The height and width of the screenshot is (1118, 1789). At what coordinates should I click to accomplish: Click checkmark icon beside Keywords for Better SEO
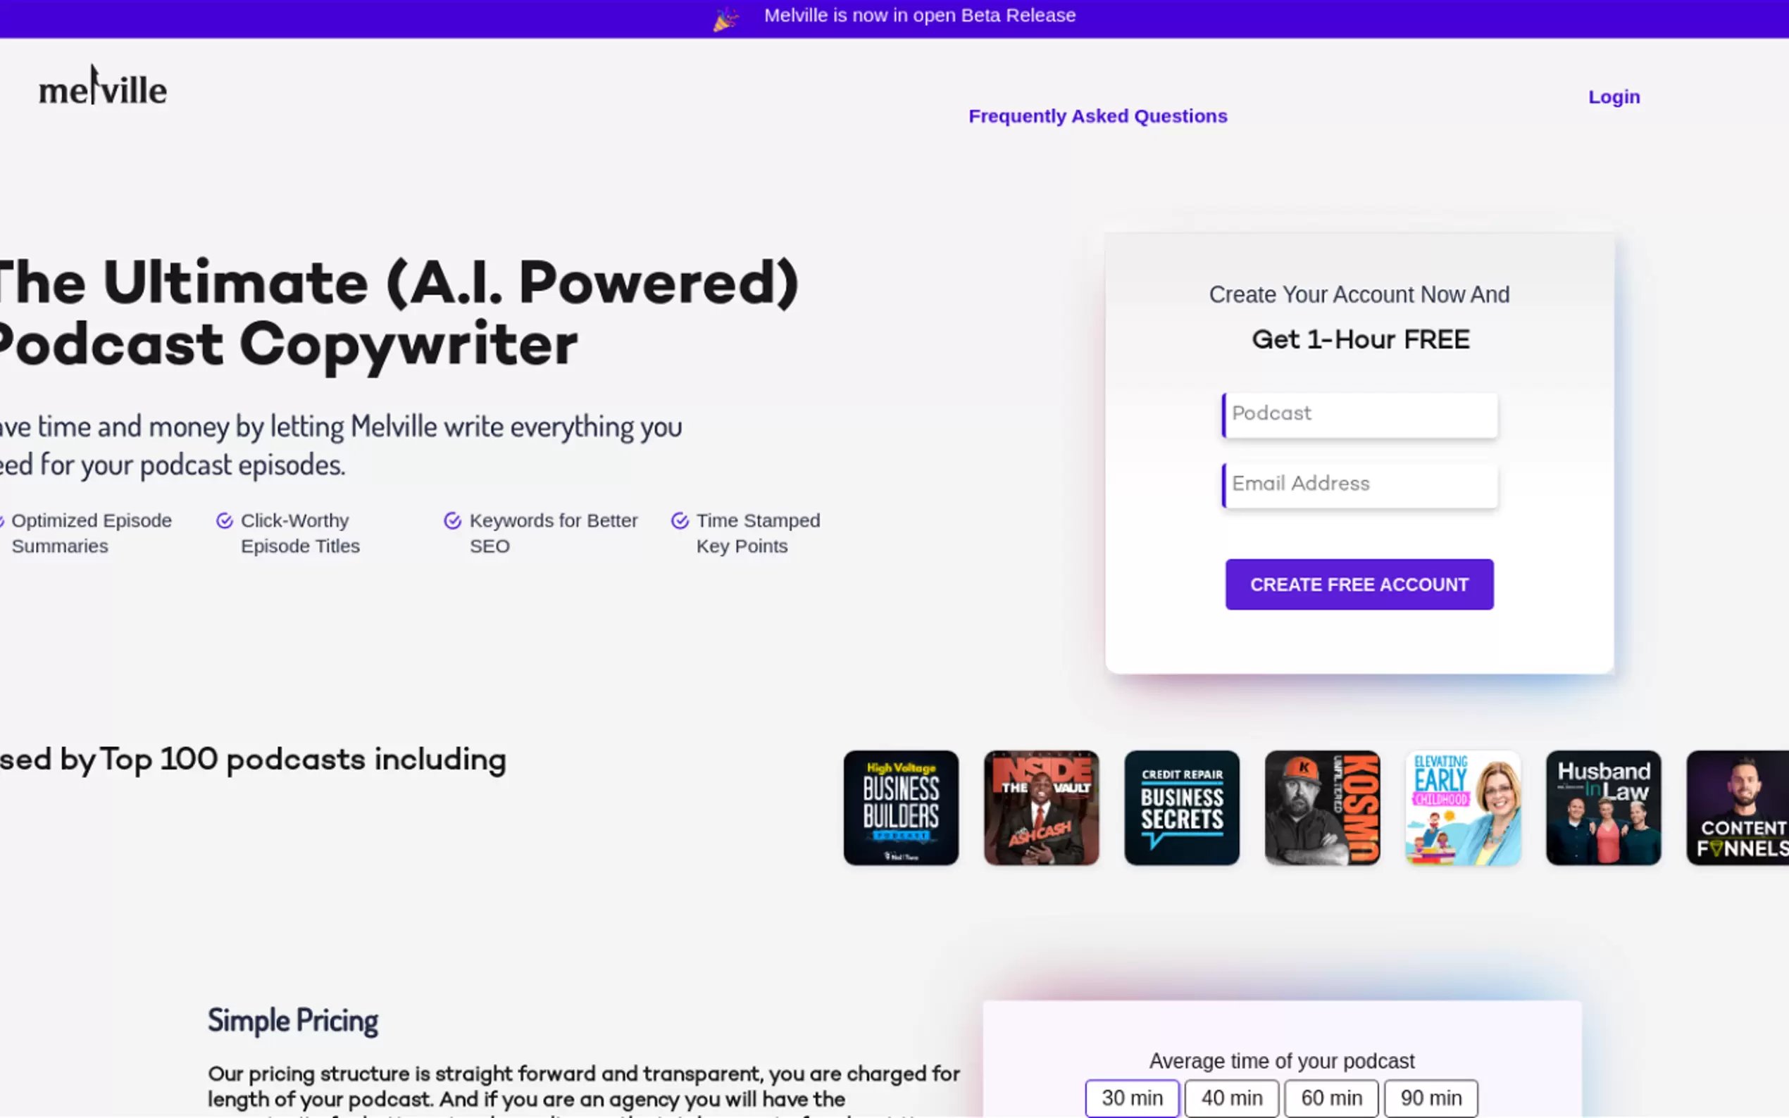(x=453, y=521)
